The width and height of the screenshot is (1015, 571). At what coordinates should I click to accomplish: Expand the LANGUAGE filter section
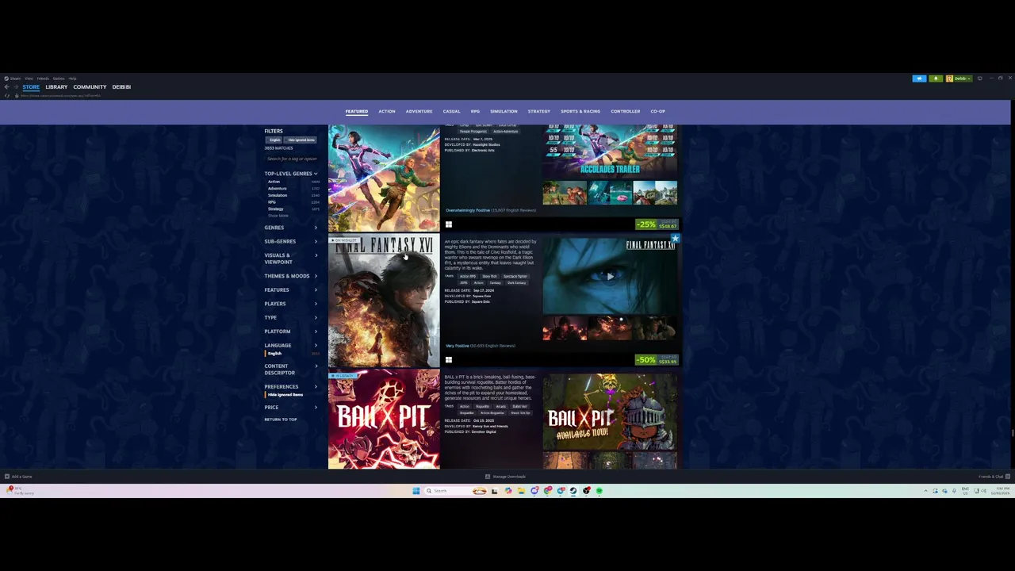point(291,345)
